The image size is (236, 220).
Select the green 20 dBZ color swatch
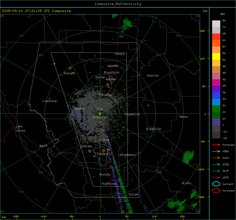click(x=216, y=109)
